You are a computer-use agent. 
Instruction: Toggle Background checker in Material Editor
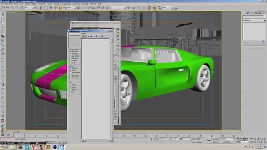tap(118, 36)
